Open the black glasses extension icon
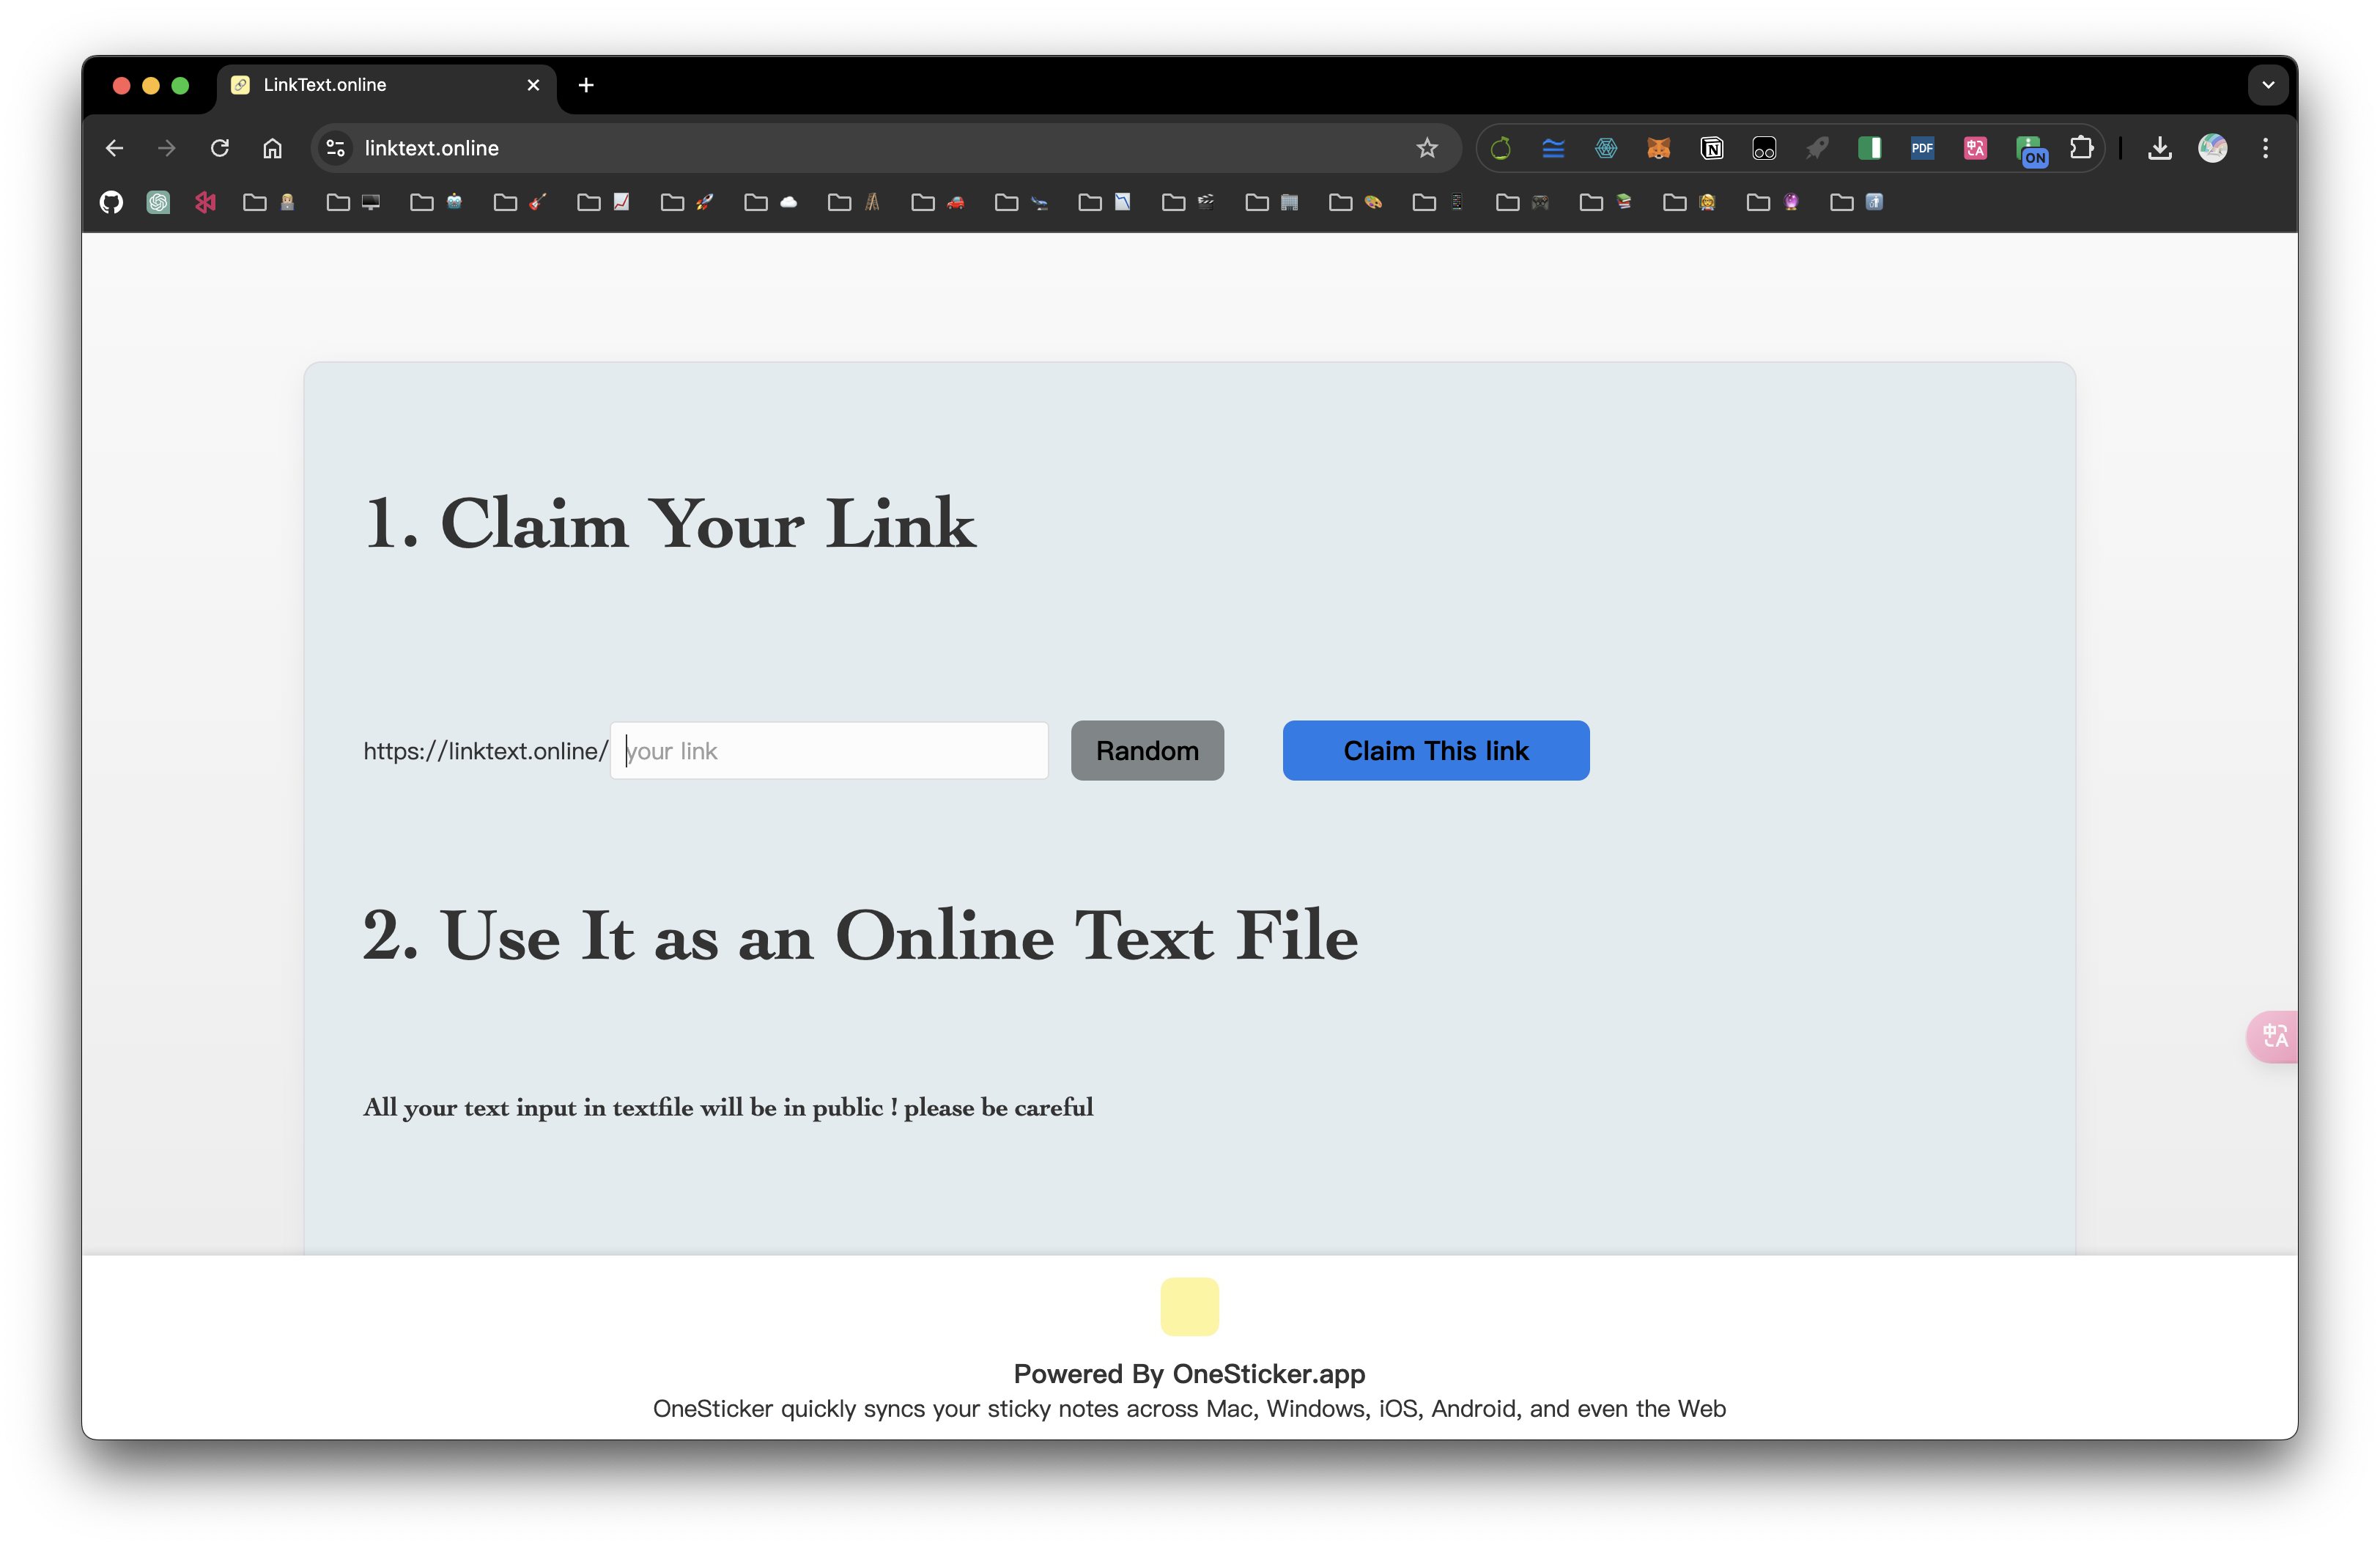The height and width of the screenshot is (1548, 2380). pos(1764,148)
